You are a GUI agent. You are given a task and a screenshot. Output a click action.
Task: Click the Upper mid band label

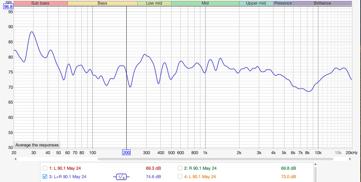[x=256, y=3]
